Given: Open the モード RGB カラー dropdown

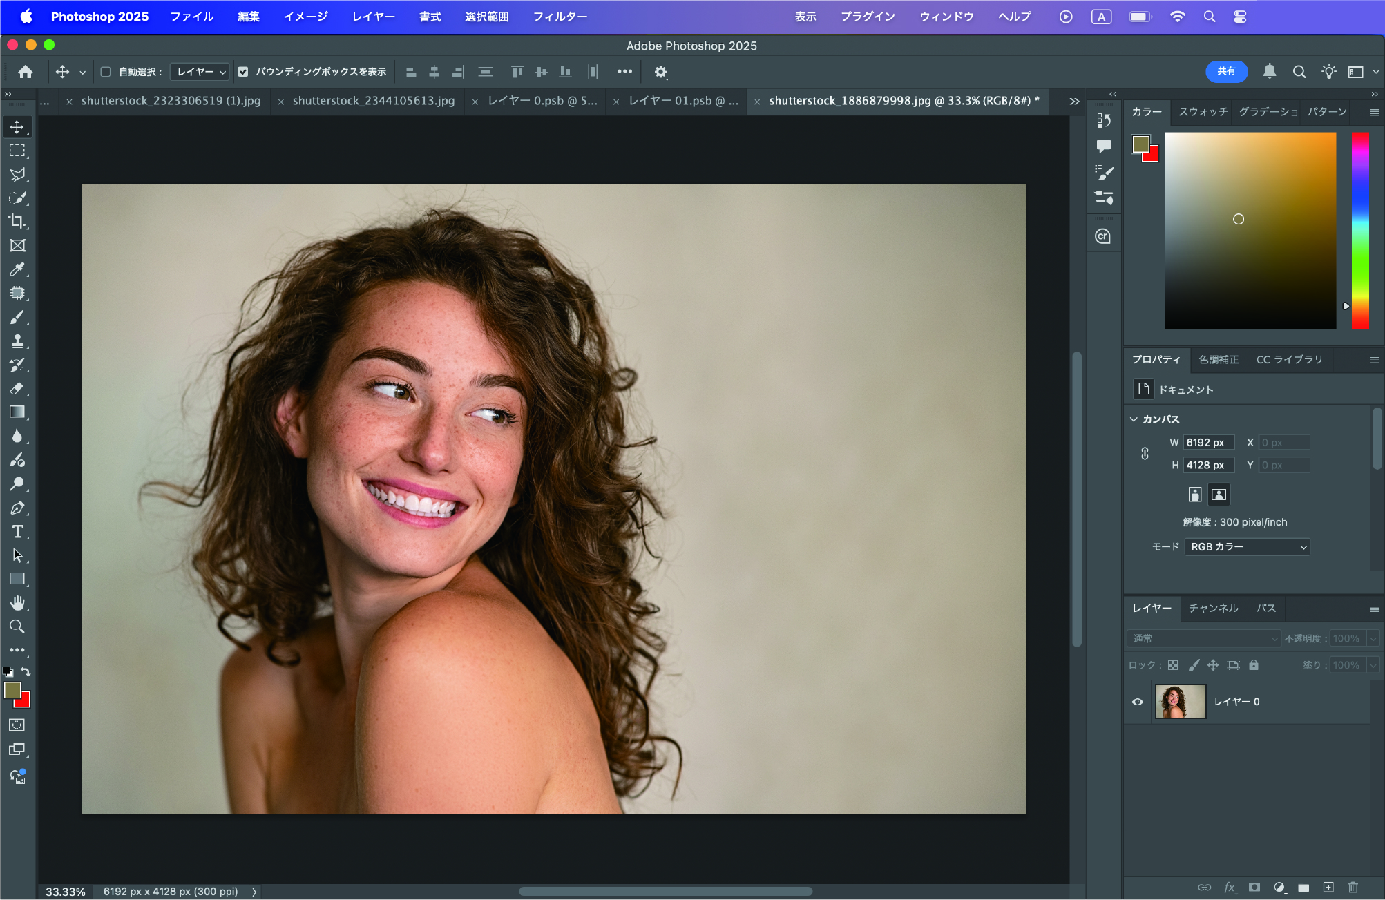Looking at the screenshot, I should (1247, 547).
